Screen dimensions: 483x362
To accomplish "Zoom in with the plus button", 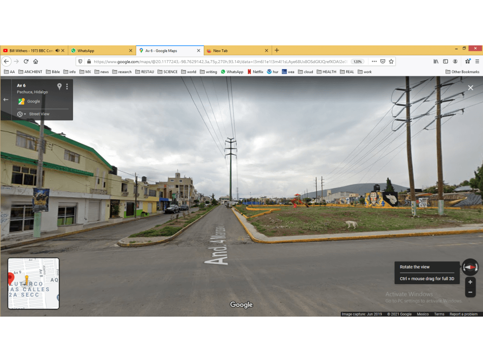I will tap(470, 282).
